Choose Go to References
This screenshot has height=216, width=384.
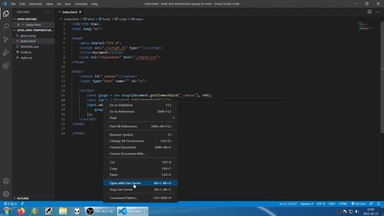coord(140,112)
